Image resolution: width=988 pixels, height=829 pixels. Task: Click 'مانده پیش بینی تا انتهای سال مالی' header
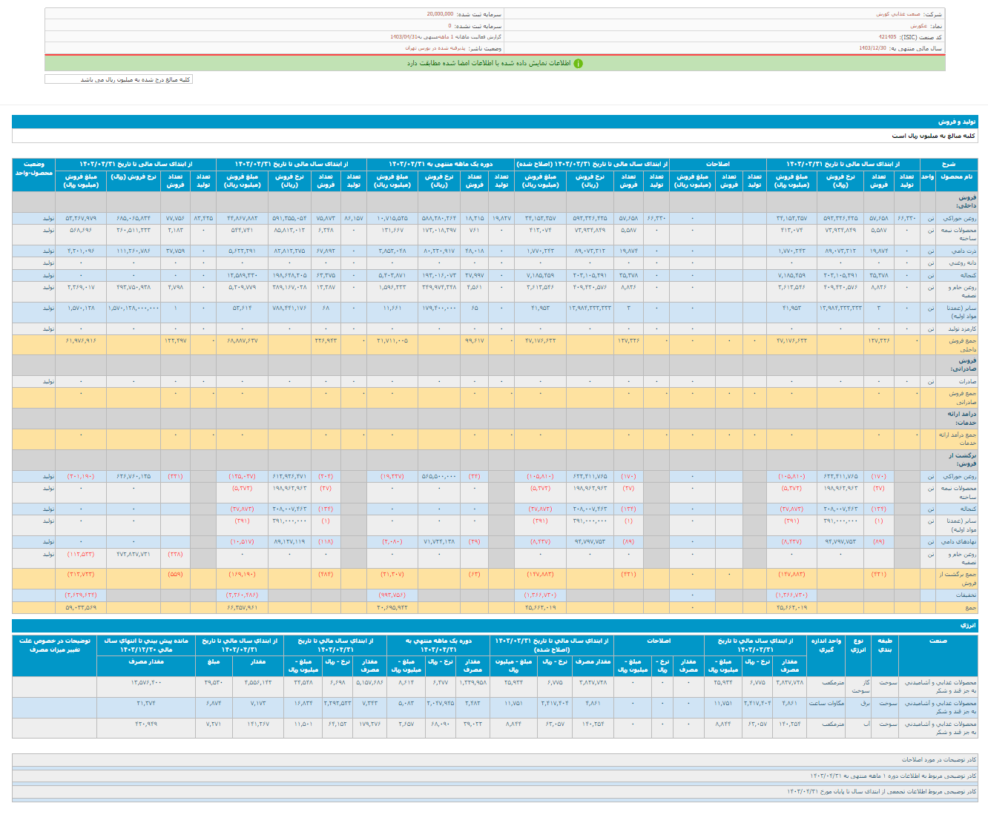coord(146,645)
